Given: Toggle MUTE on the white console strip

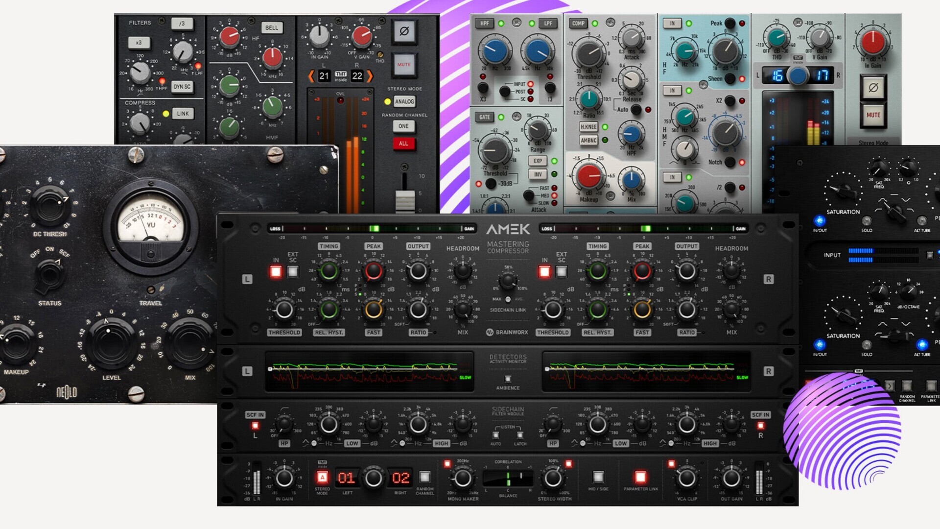Looking at the screenshot, I should click(873, 115).
